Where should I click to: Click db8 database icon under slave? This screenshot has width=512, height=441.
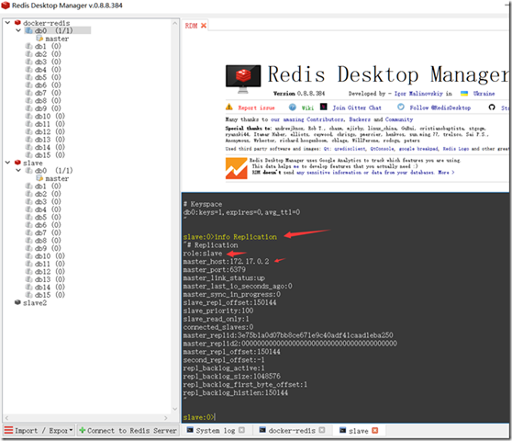(x=29, y=241)
